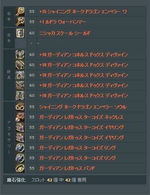Open +1 ルドラ ウォーハンマー item link
The width and height of the screenshot is (150, 195).
click(63, 22)
